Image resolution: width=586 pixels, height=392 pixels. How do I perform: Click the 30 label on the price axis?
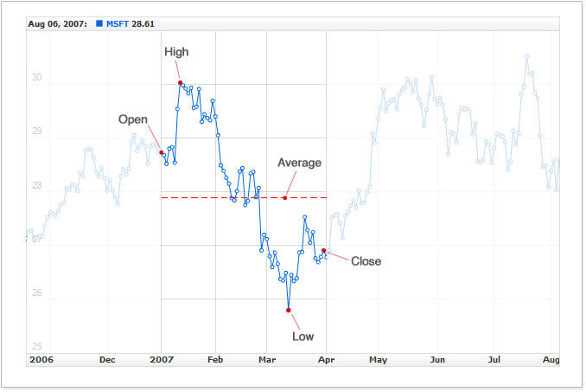click(x=37, y=78)
